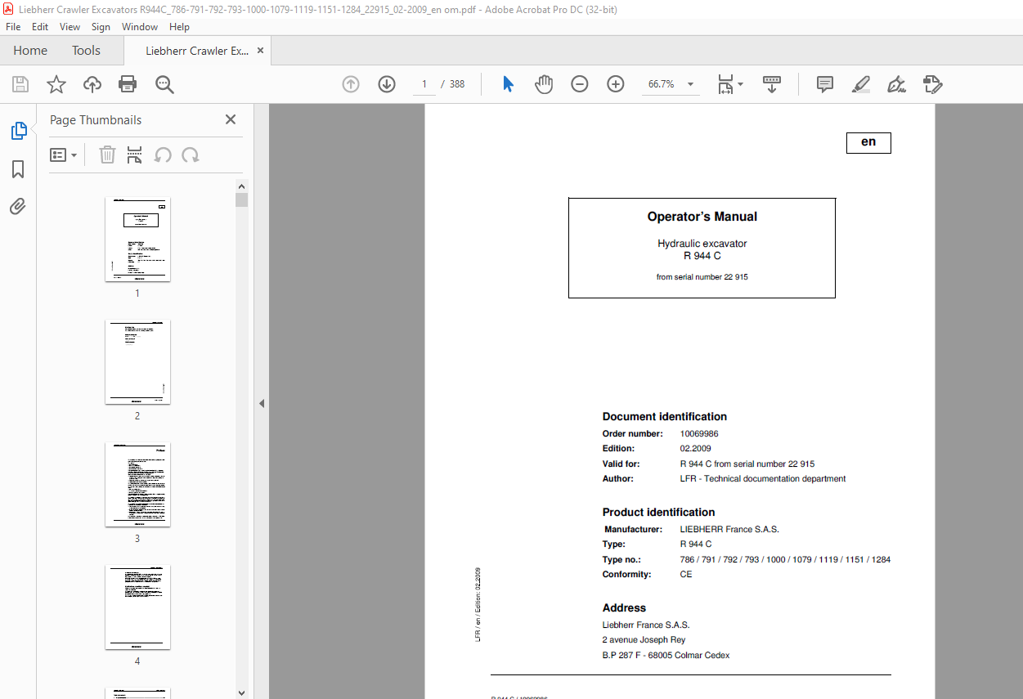The image size is (1023, 699).
Task: Select page 1 thumbnail
Action: [x=137, y=240]
